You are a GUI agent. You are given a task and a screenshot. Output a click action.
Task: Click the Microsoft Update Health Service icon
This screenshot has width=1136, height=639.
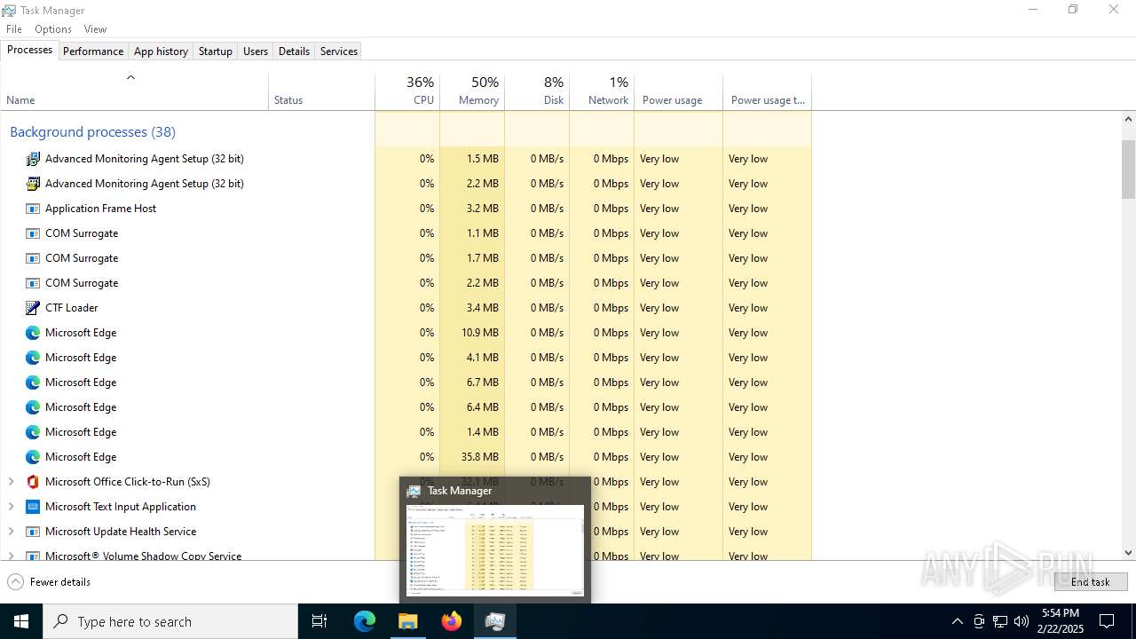pyautogui.click(x=33, y=532)
